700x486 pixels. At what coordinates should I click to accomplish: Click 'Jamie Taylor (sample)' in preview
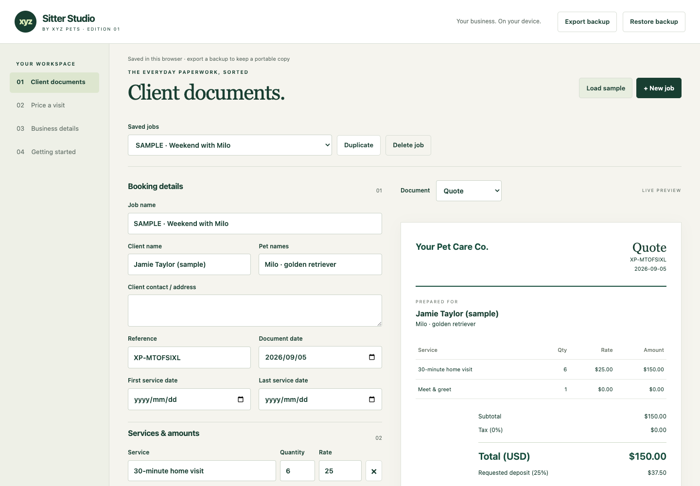tap(457, 314)
